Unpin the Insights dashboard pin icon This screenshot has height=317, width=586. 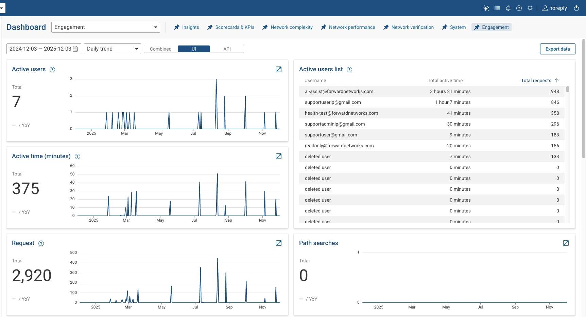(176, 27)
